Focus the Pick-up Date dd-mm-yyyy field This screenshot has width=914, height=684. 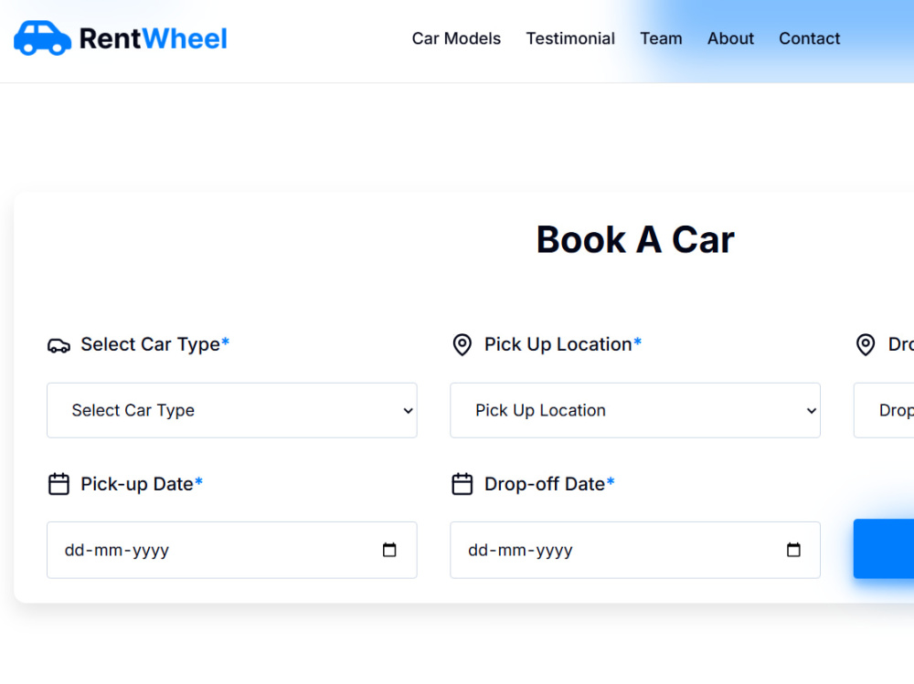[x=232, y=550]
